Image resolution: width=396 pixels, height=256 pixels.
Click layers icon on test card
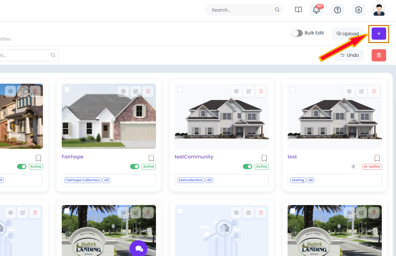[x=349, y=91]
